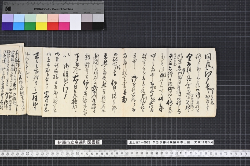250x166 pixels.
Task: Click the pale red tint patch
Action: (x=53, y=18)
